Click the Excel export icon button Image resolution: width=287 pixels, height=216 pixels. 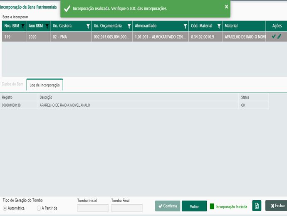click(257, 206)
